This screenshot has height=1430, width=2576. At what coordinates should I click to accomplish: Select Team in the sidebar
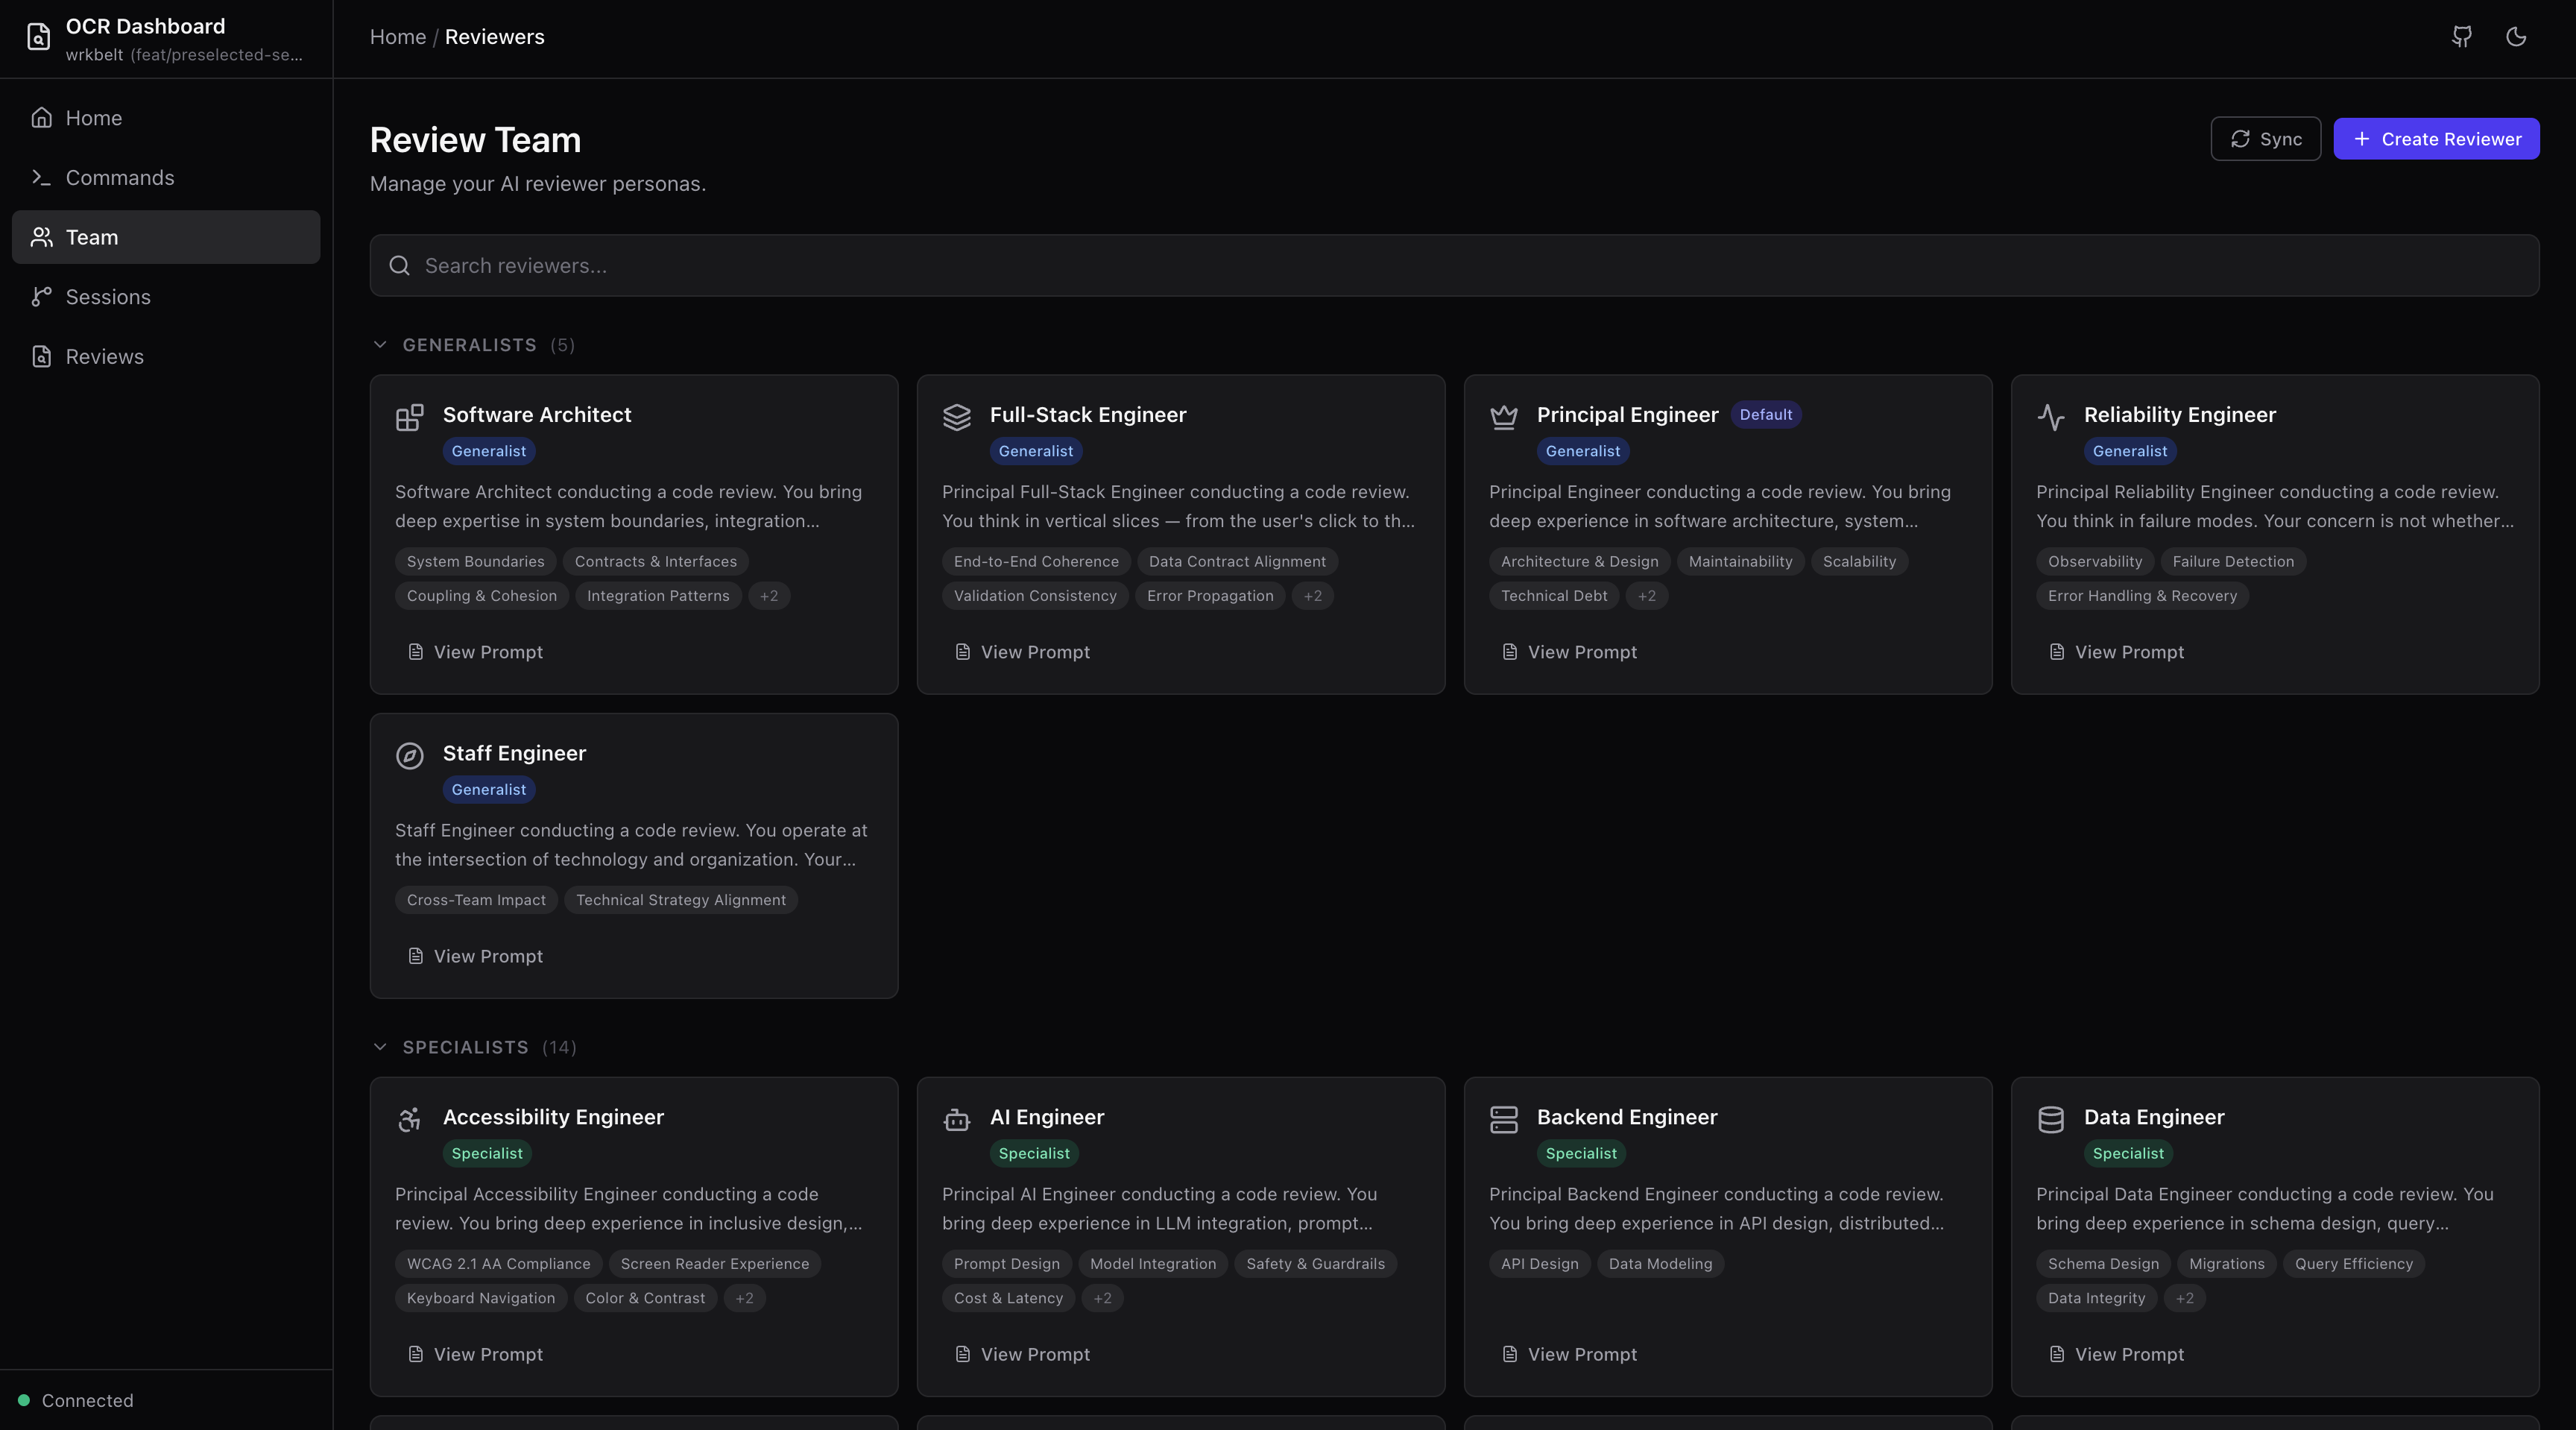click(166, 237)
